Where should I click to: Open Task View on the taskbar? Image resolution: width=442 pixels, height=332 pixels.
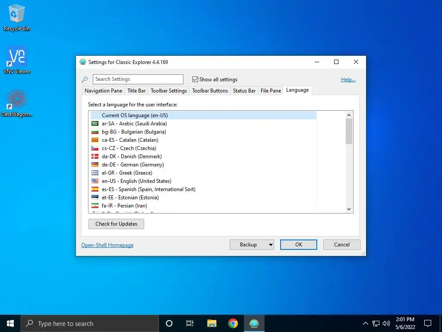[x=190, y=323]
